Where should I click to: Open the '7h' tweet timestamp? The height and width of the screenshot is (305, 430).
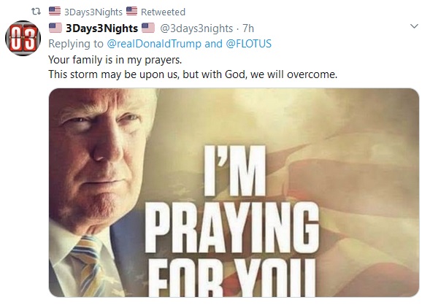[x=248, y=28]
